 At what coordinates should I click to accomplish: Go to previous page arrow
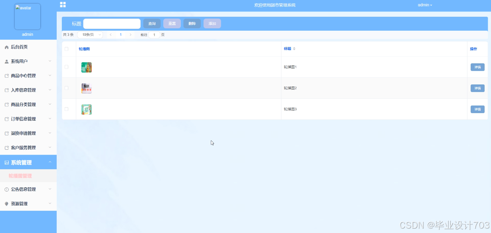click(x=111, y=35)
